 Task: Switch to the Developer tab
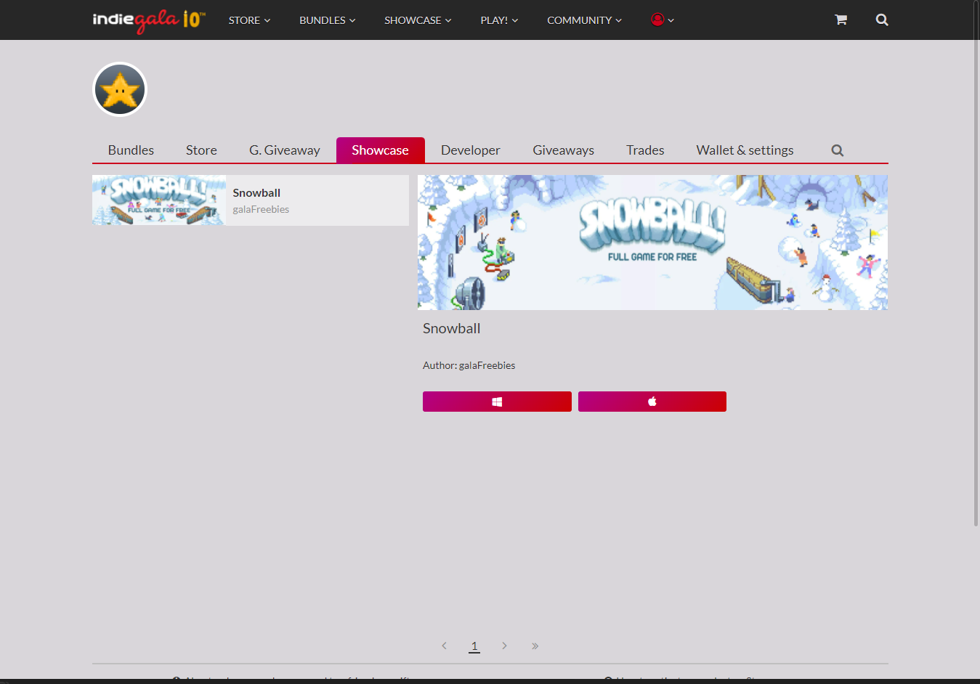point(471,150)
